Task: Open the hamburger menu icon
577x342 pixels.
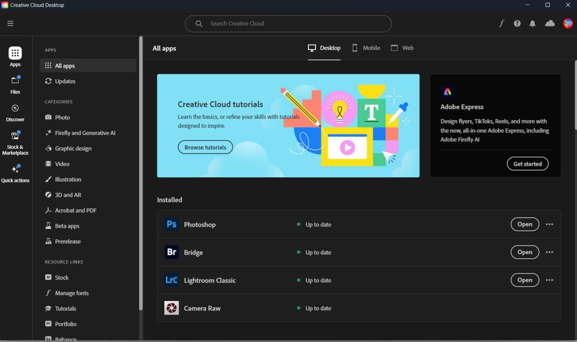Action: tap(10, 23)
